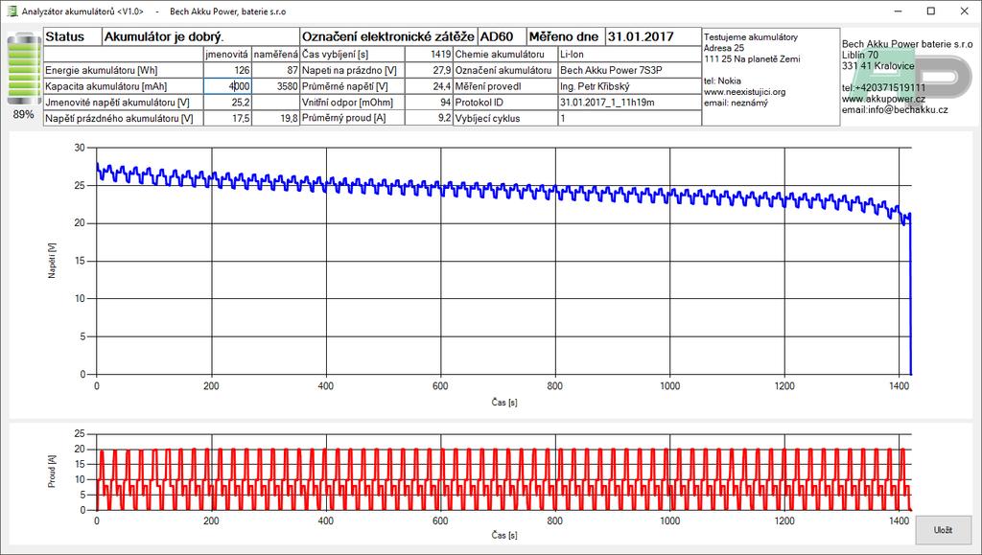Click the jmenovitá column header
The image size is (982, 555).
click(227, 55)
